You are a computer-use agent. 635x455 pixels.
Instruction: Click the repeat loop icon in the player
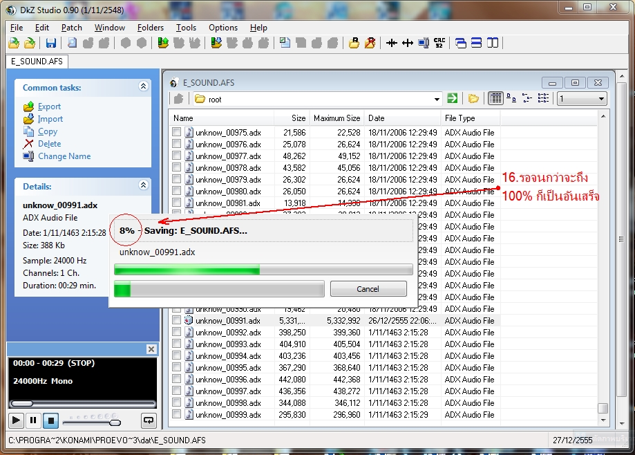[x=149, y=420]
